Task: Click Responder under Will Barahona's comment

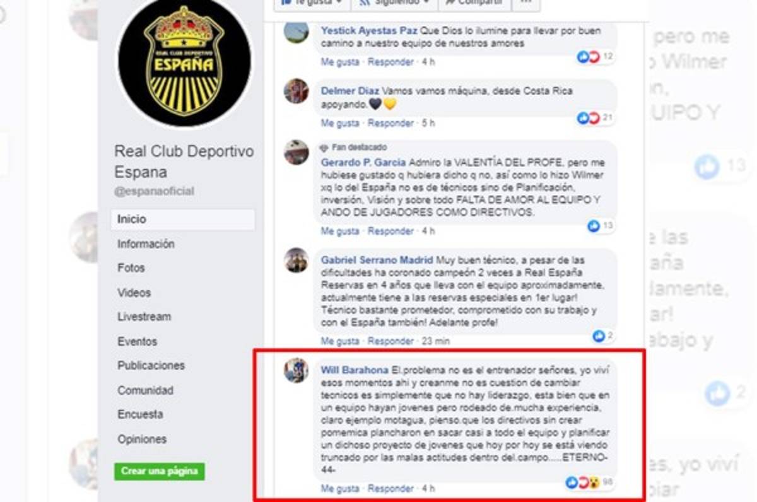Action: point(390,488)
